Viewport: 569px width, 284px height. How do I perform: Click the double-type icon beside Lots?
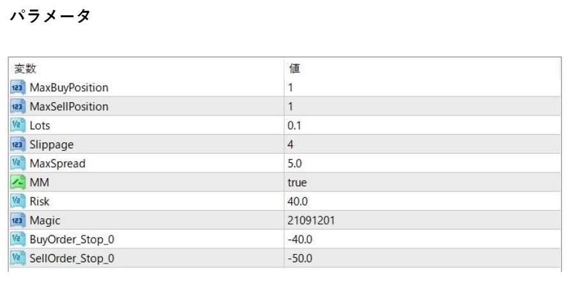[x=19, y=126]
